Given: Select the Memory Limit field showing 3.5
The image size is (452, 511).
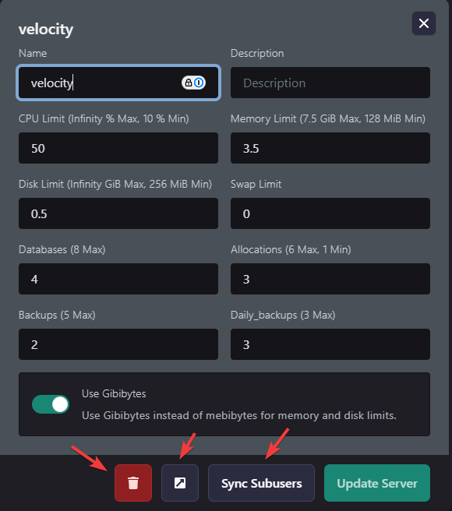Looking at the screenshot, I should point(330,148).
